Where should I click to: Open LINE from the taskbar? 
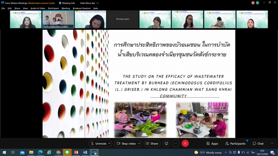[x=67, y=152]
